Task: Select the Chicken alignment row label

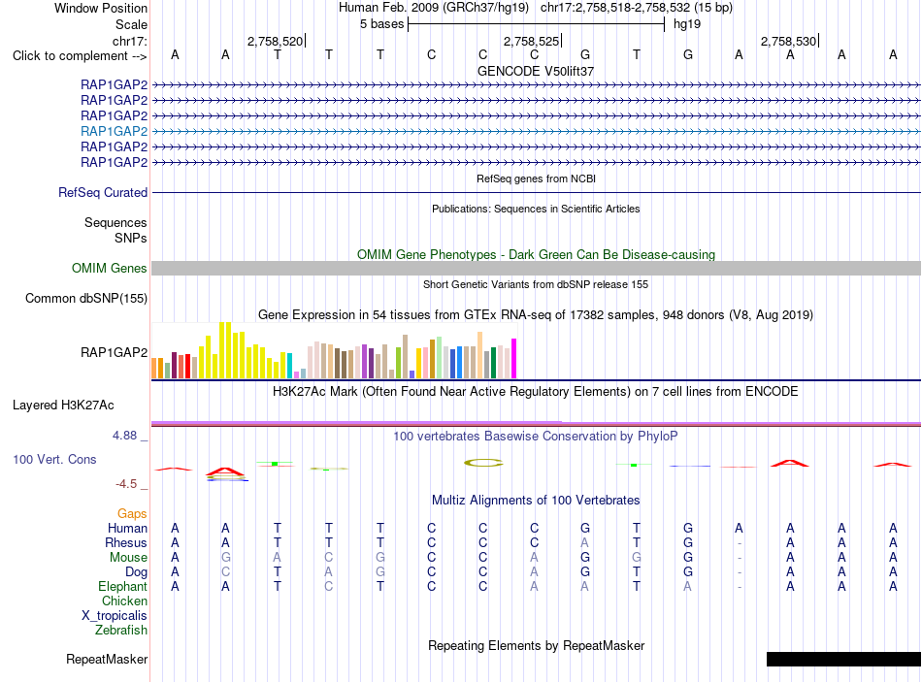Action: click(124, 601)
